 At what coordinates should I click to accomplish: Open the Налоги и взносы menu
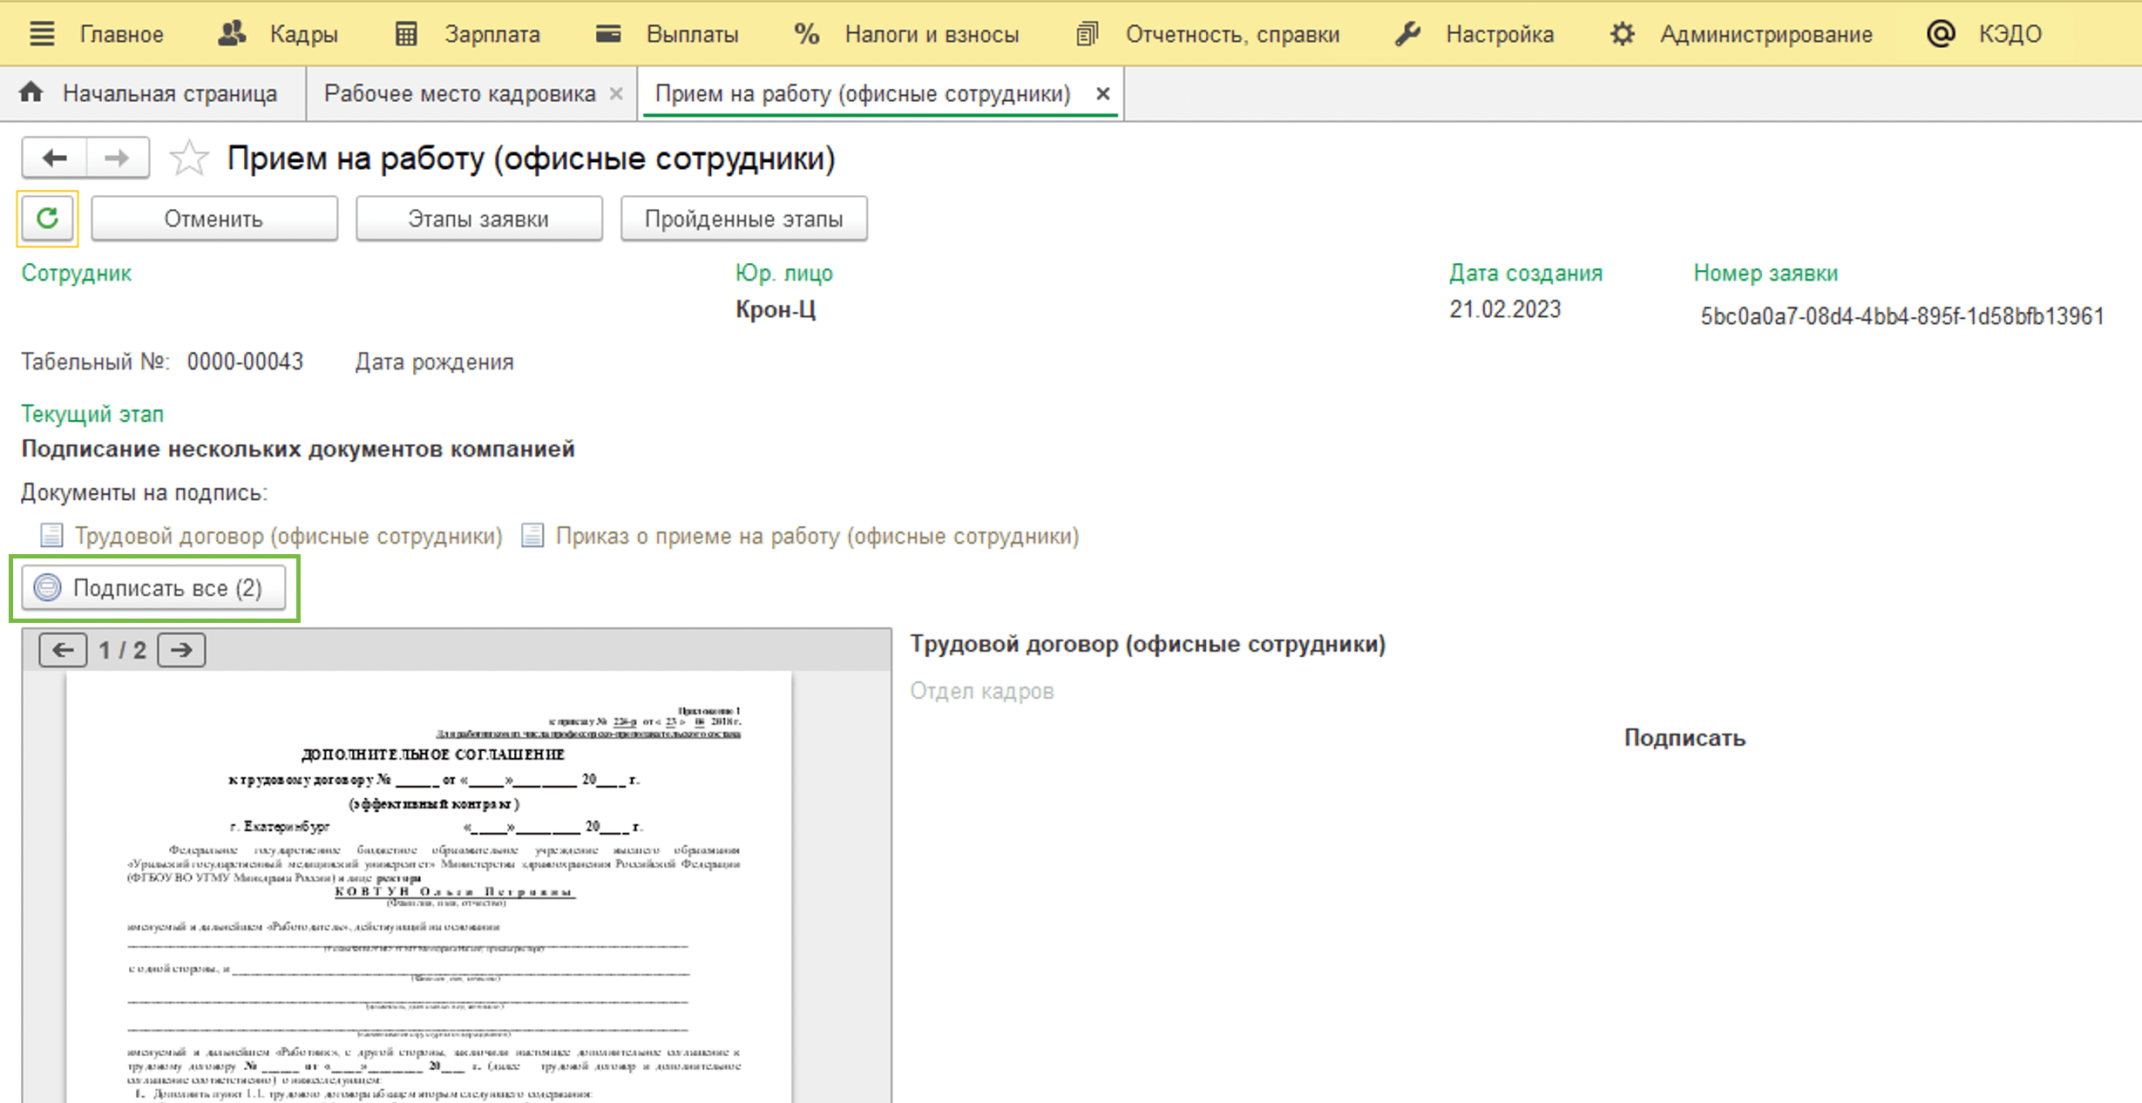(x=932, y=34)
